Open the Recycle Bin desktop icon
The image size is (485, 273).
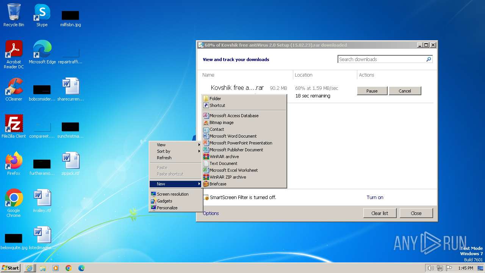(x=14, y=15)
